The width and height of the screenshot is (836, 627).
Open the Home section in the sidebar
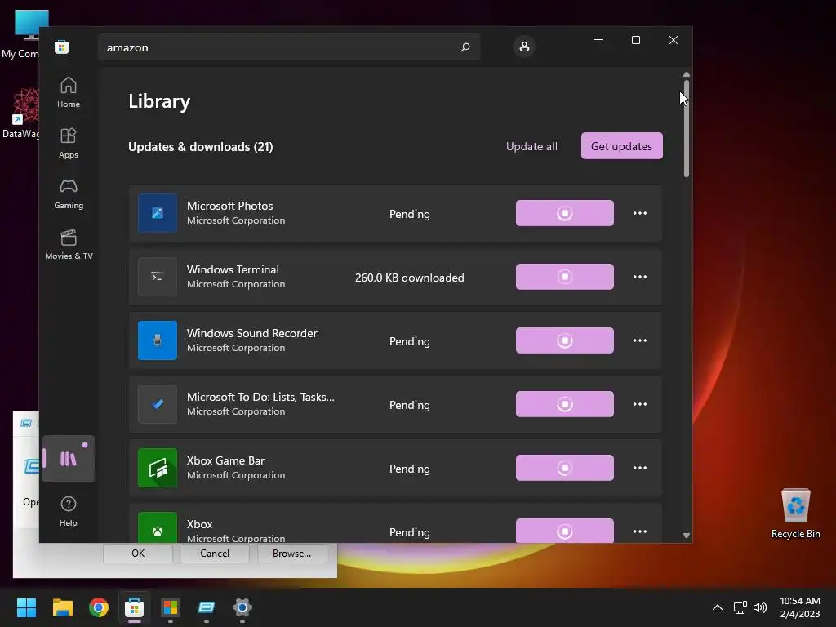(69, 92)
